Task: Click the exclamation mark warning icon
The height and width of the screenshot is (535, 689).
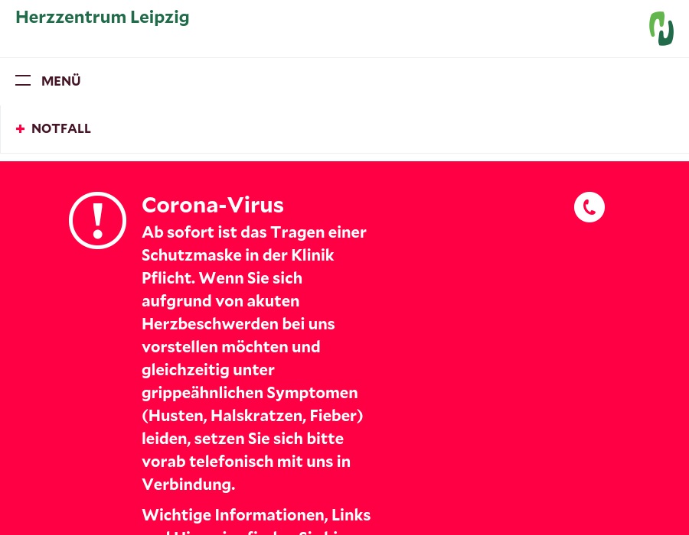Action: [97, 220]
